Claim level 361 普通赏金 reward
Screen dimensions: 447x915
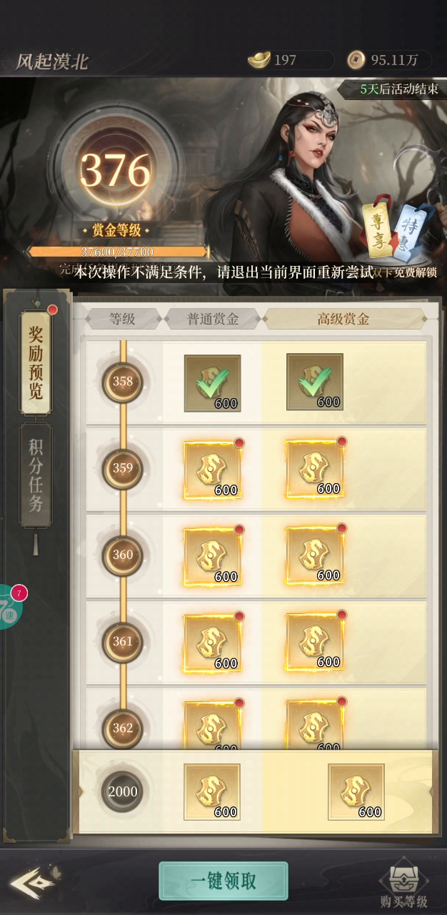pos(212,643)
